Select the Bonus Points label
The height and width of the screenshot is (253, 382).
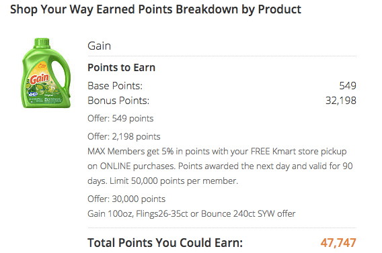point(118,101)
